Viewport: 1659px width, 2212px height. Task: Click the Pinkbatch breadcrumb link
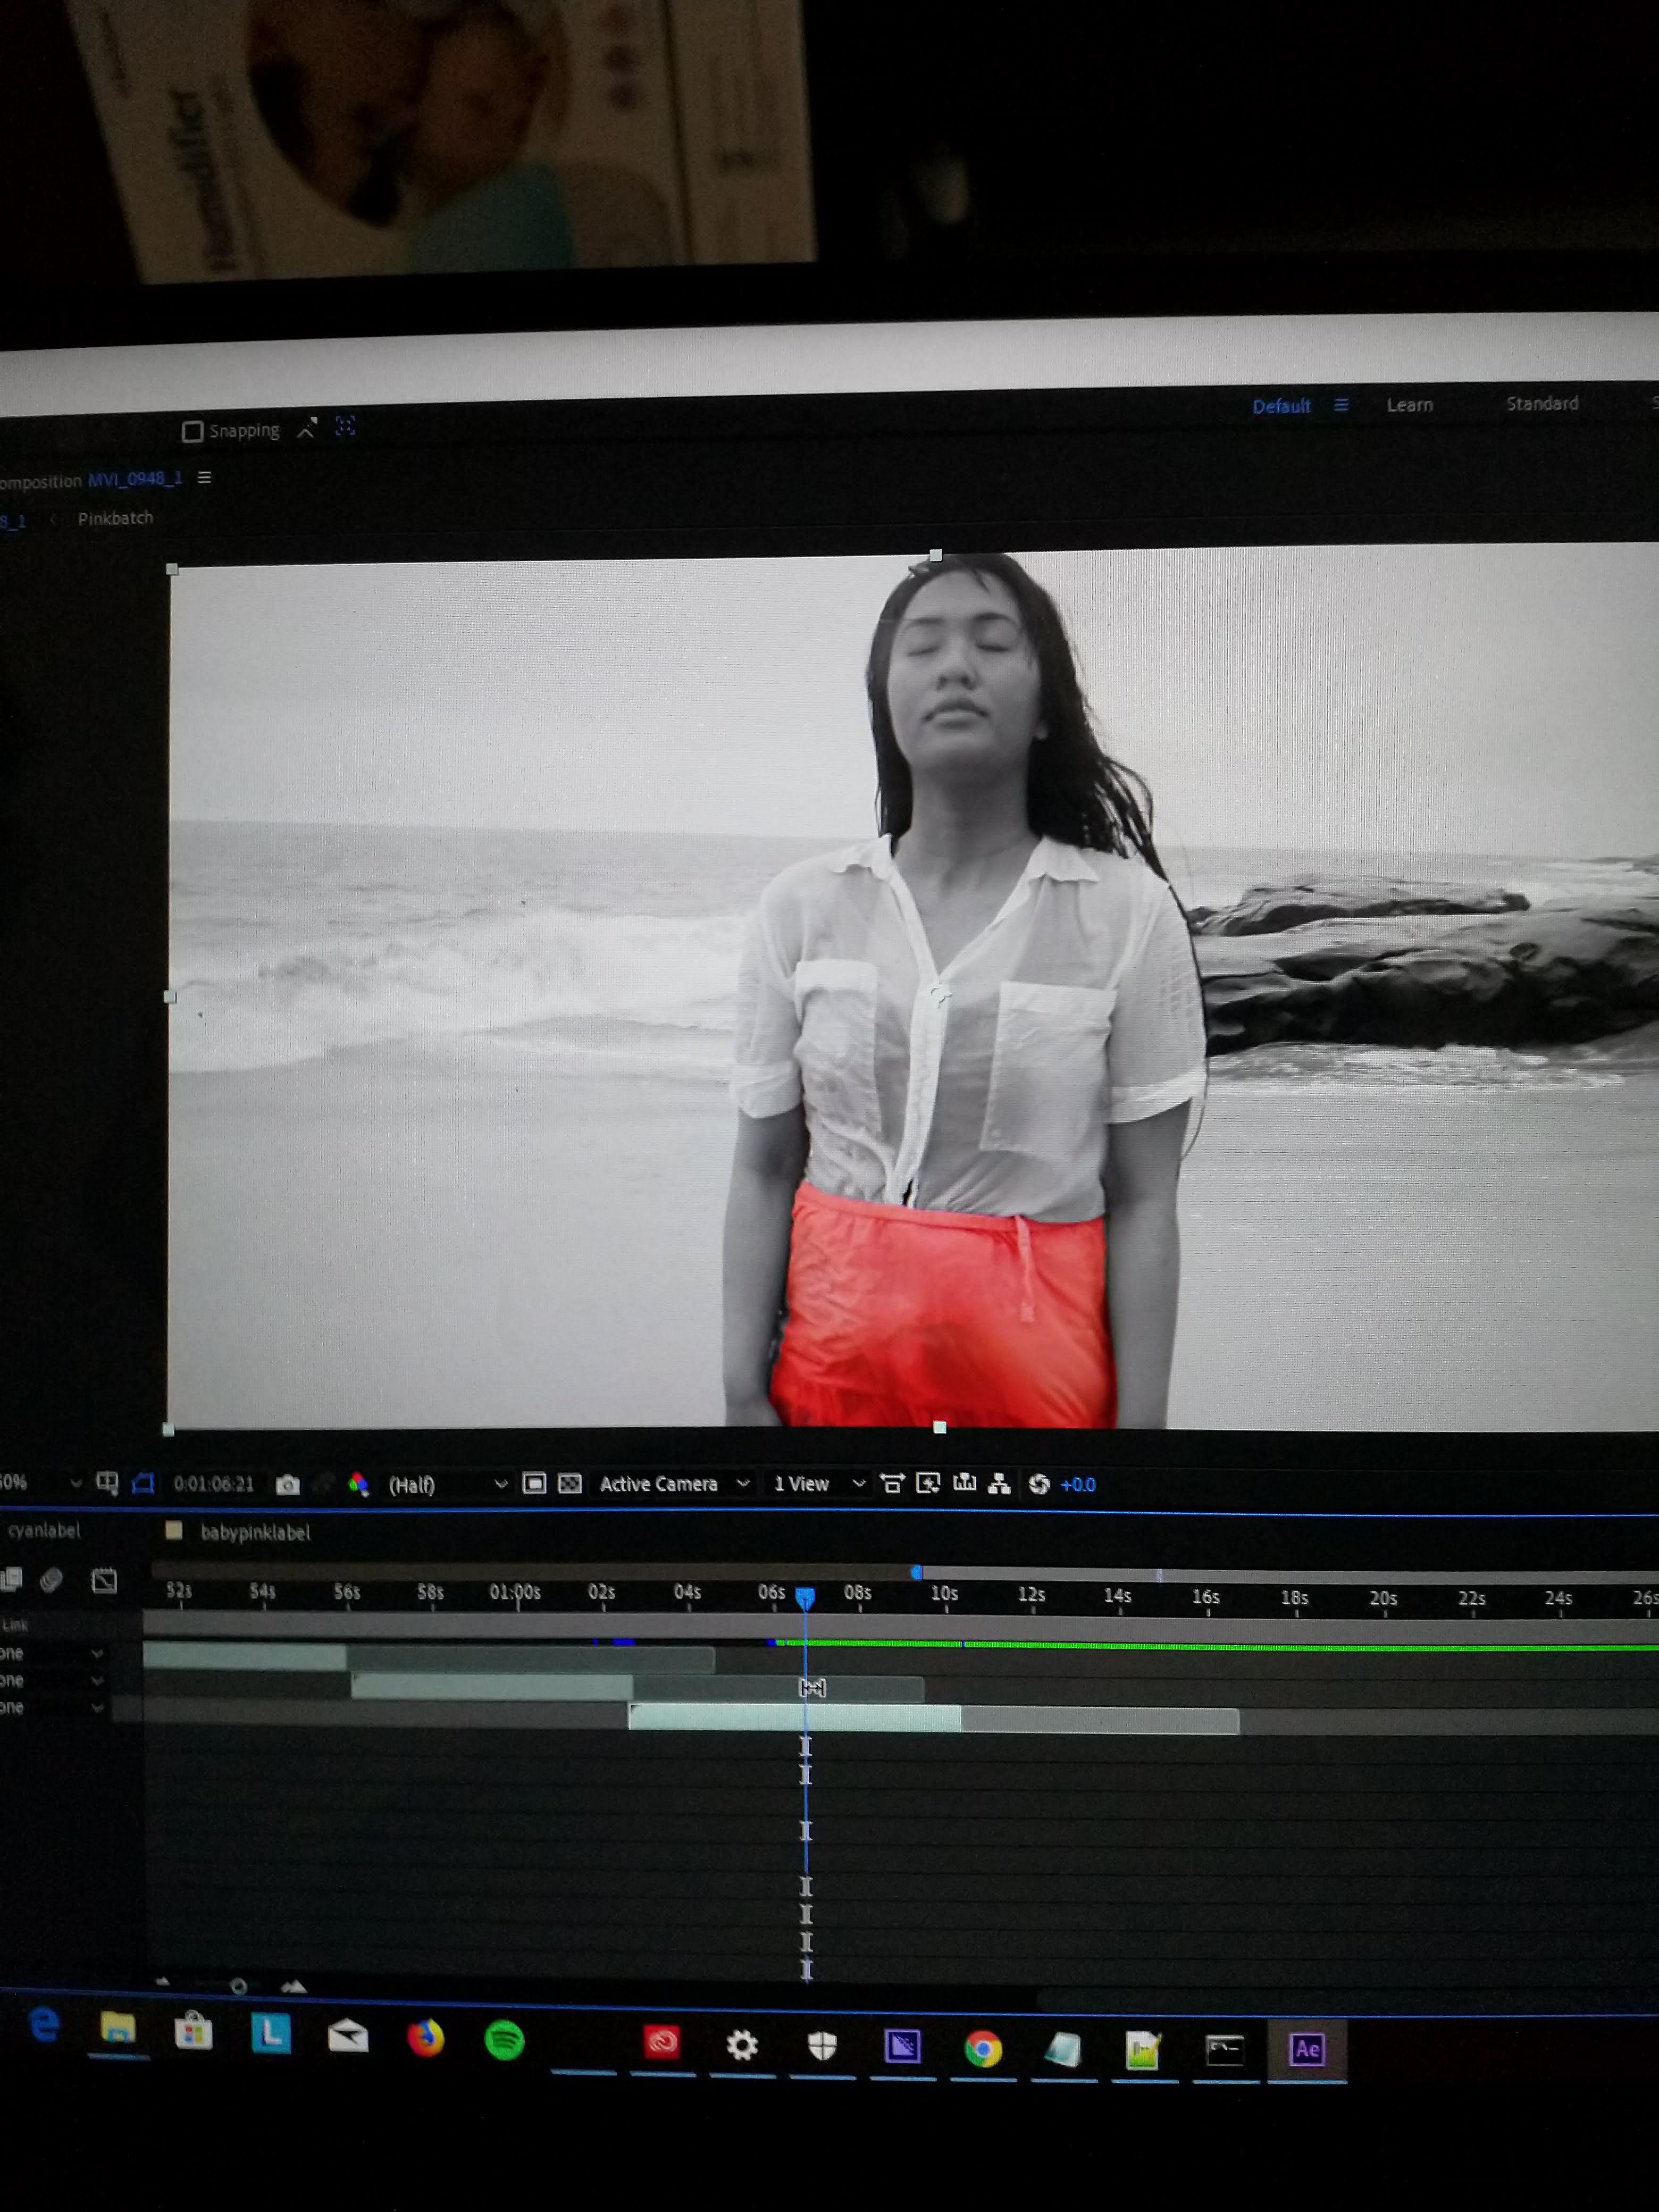115,518
